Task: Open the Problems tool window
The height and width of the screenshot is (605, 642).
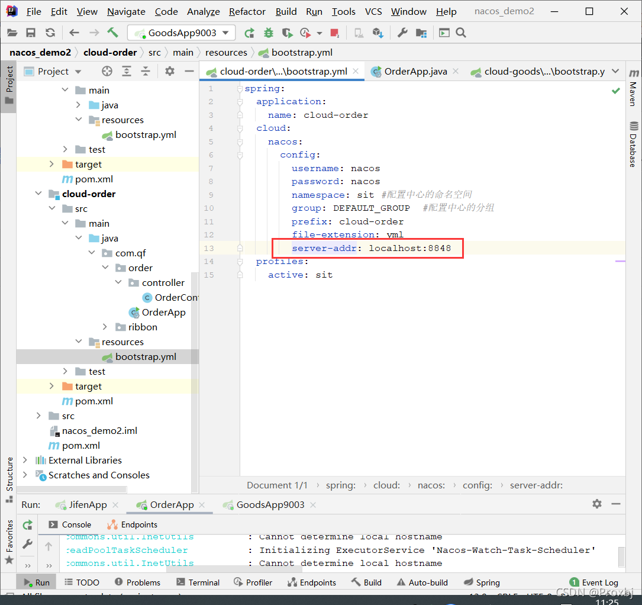Action: 137,583
